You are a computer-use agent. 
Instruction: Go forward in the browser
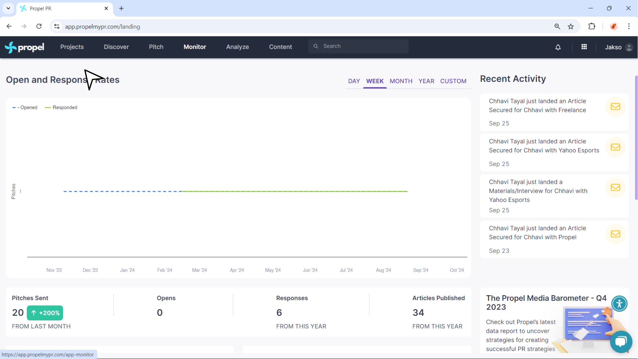(x=24, y=26)
